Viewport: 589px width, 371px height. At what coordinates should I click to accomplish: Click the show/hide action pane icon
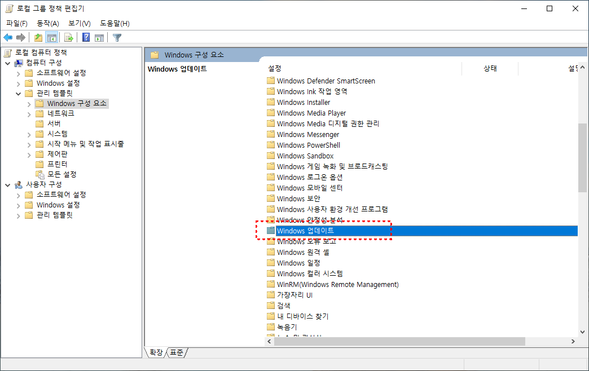(100, 37)
